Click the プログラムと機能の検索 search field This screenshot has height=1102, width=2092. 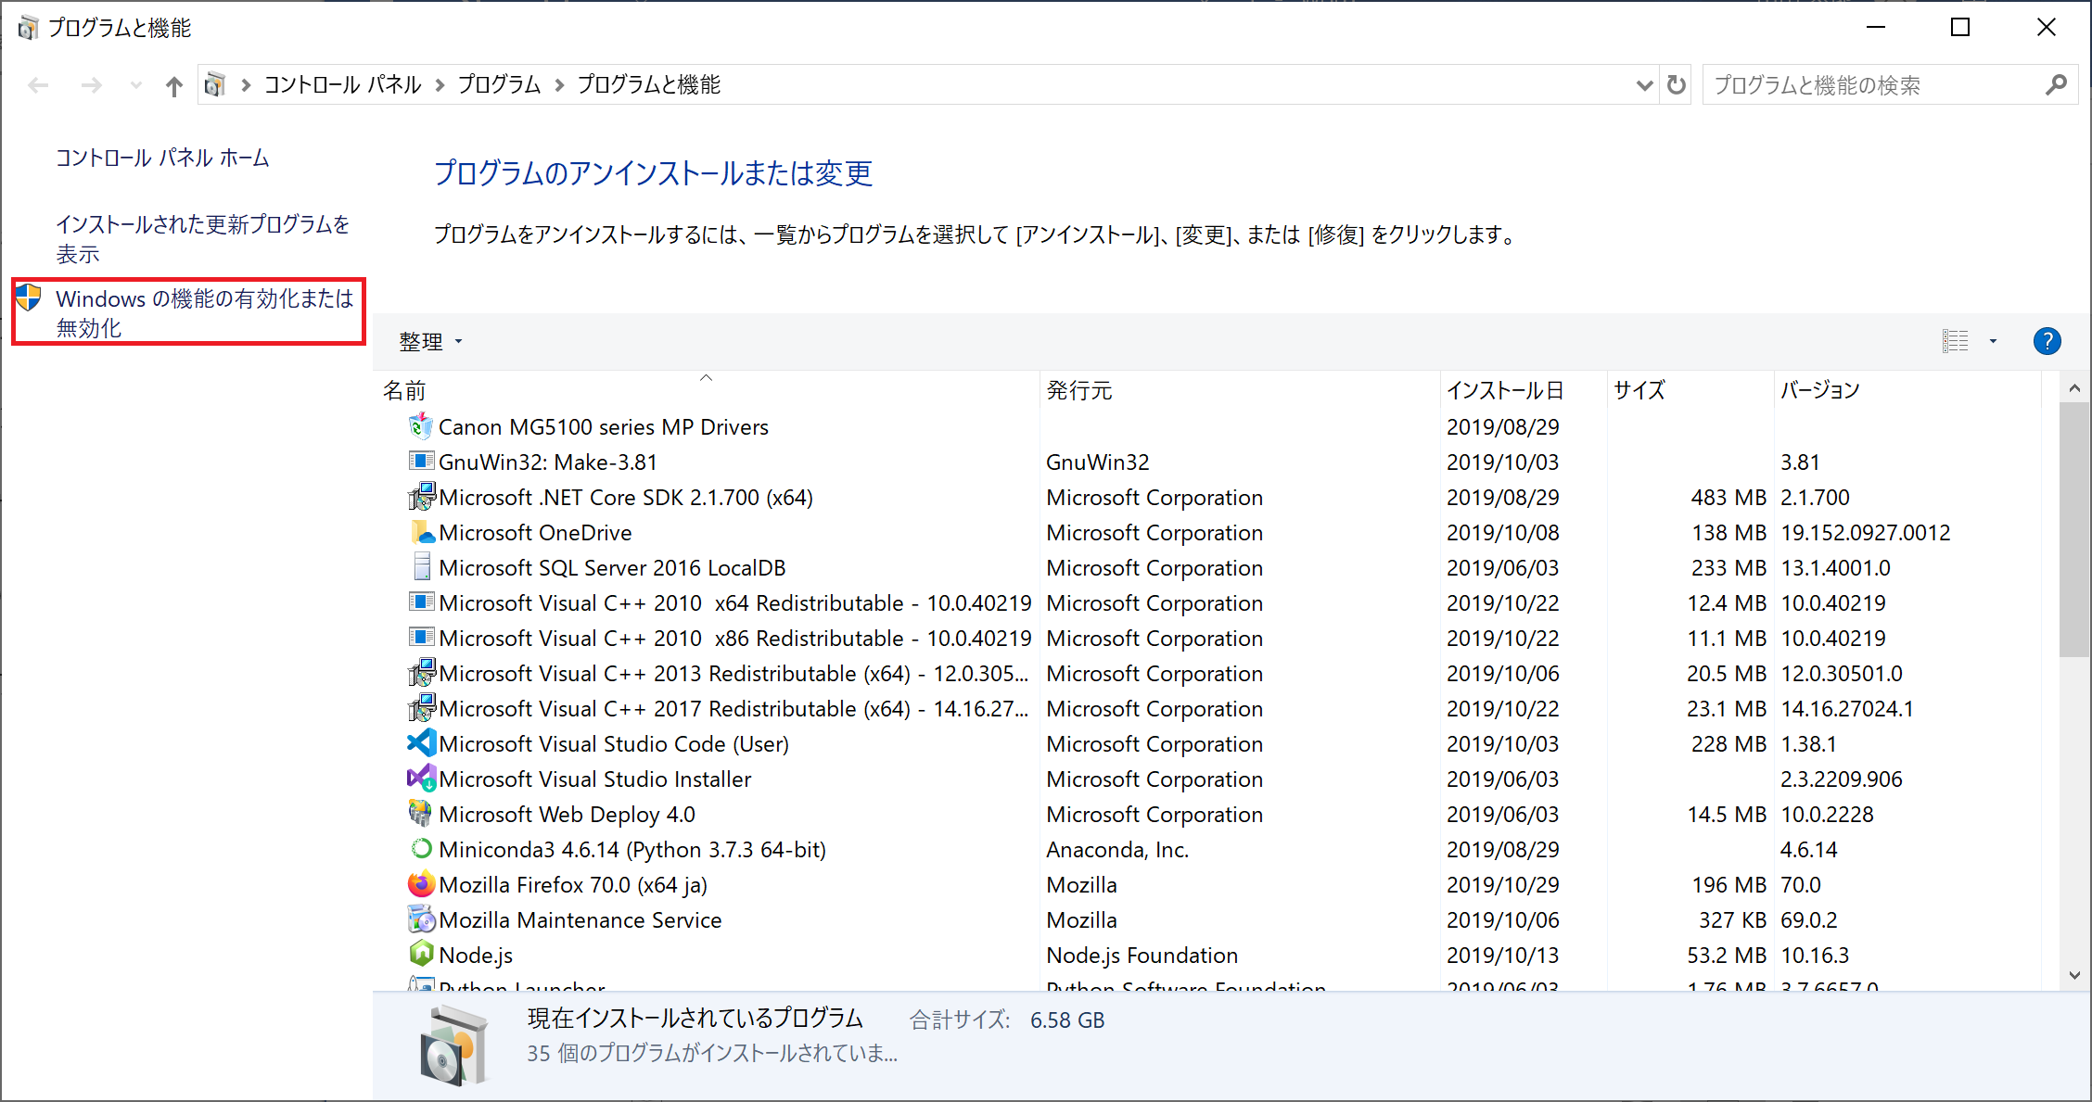point(1873,85)
